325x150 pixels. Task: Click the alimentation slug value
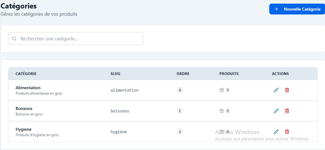point(125,90)
